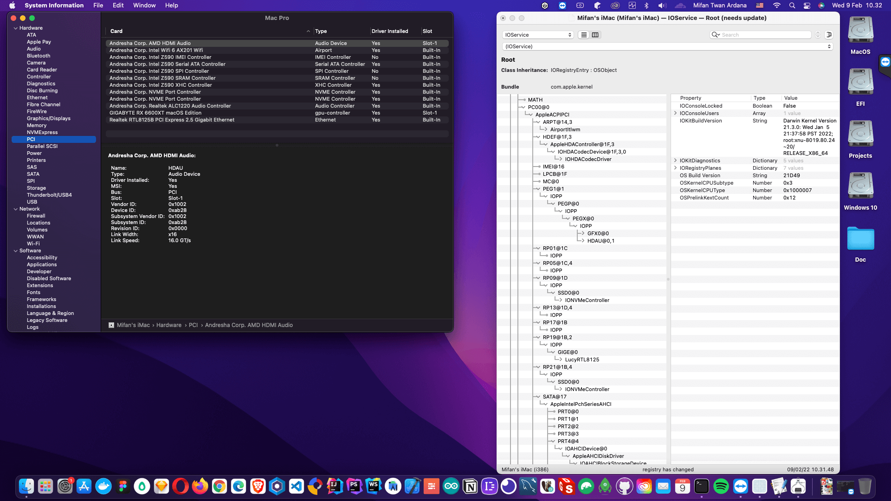This screenshot has width=891, height=501.
Task: Click the IORegistryExplorer Search field
Action: click(761, 35)
